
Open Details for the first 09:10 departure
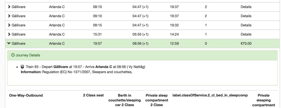(246, 7)
